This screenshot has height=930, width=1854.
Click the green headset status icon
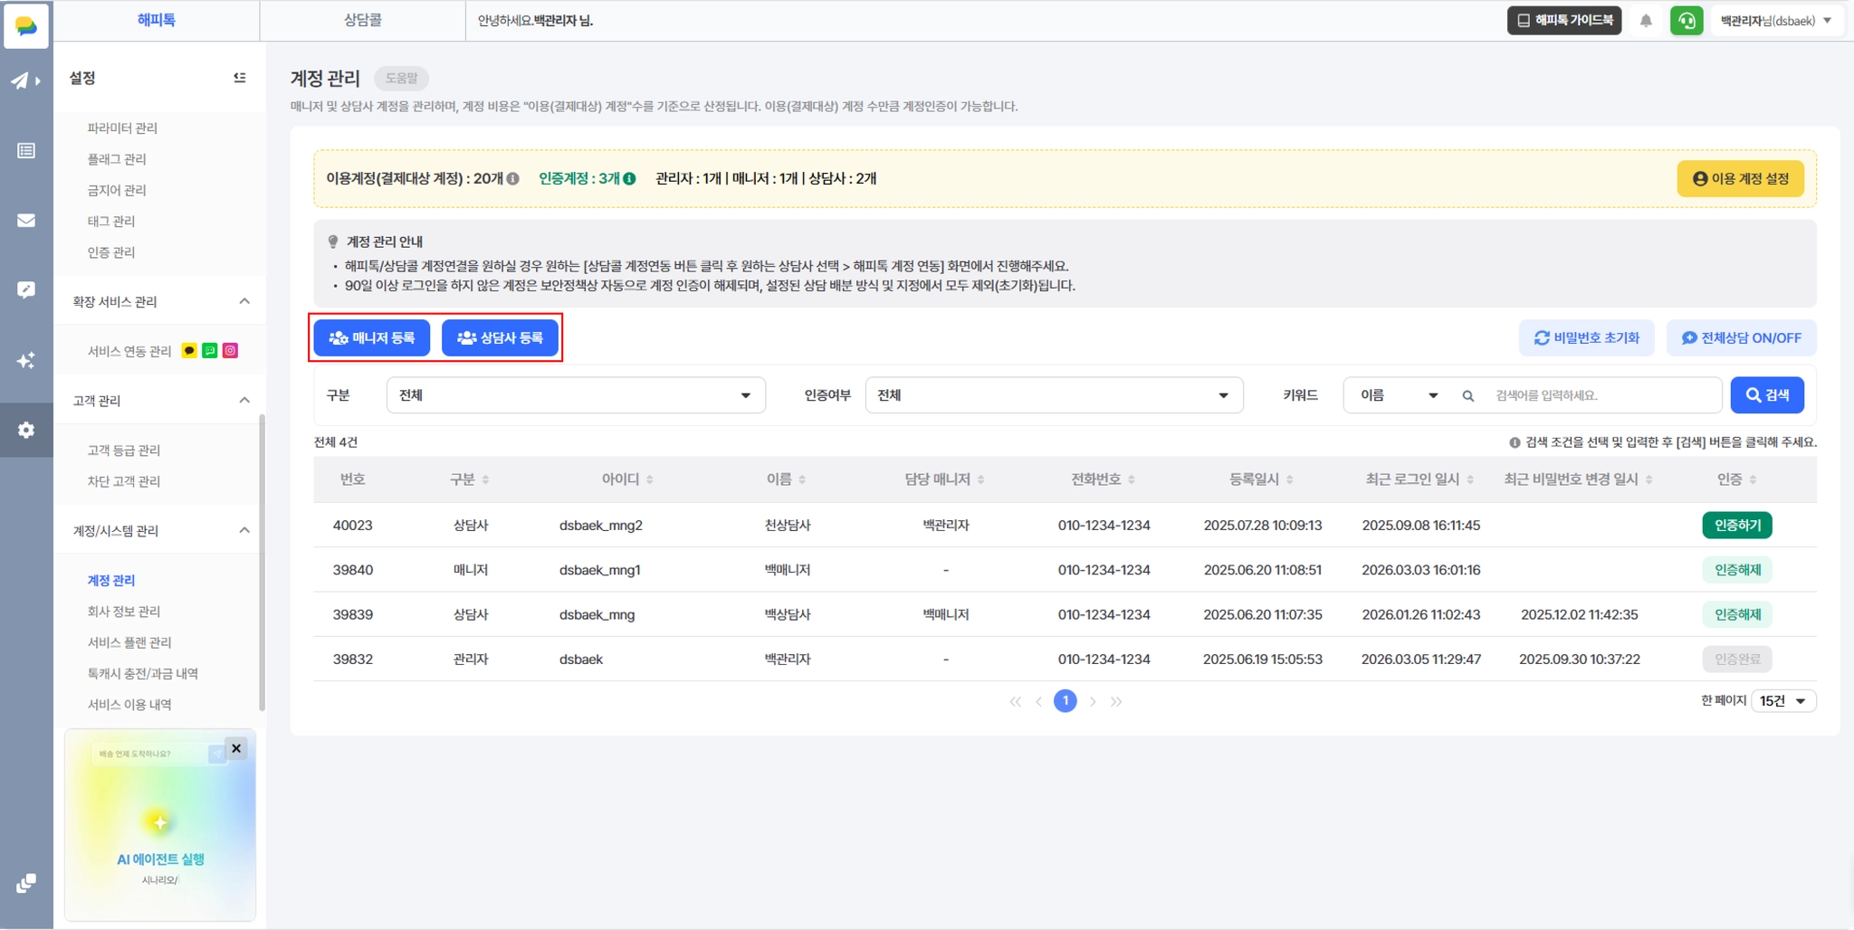point(1687,21)
